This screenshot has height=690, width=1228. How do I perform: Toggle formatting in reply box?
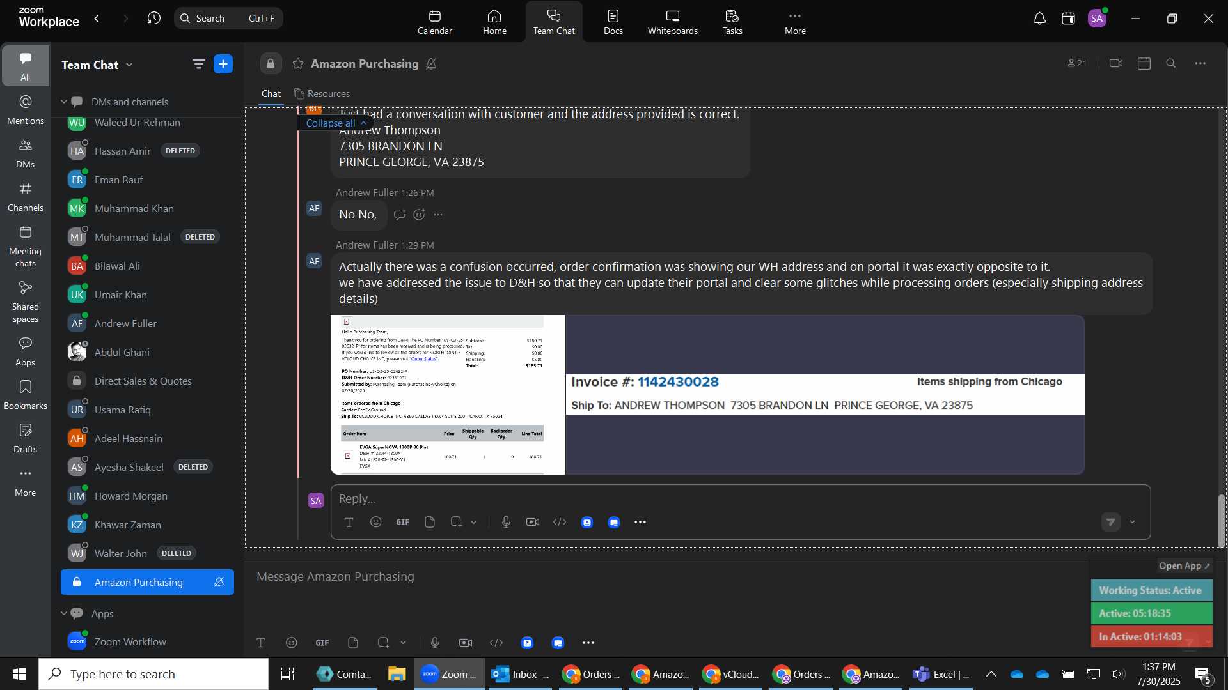click(349, 523)
